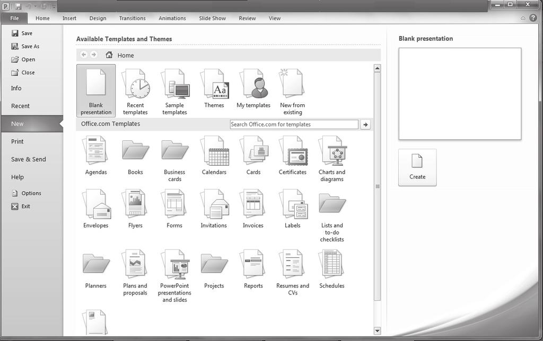This screenshot has height=341, width=543.
Task: Browse the Themes icon
Action: pyautogui.click(x=214, y=88)
